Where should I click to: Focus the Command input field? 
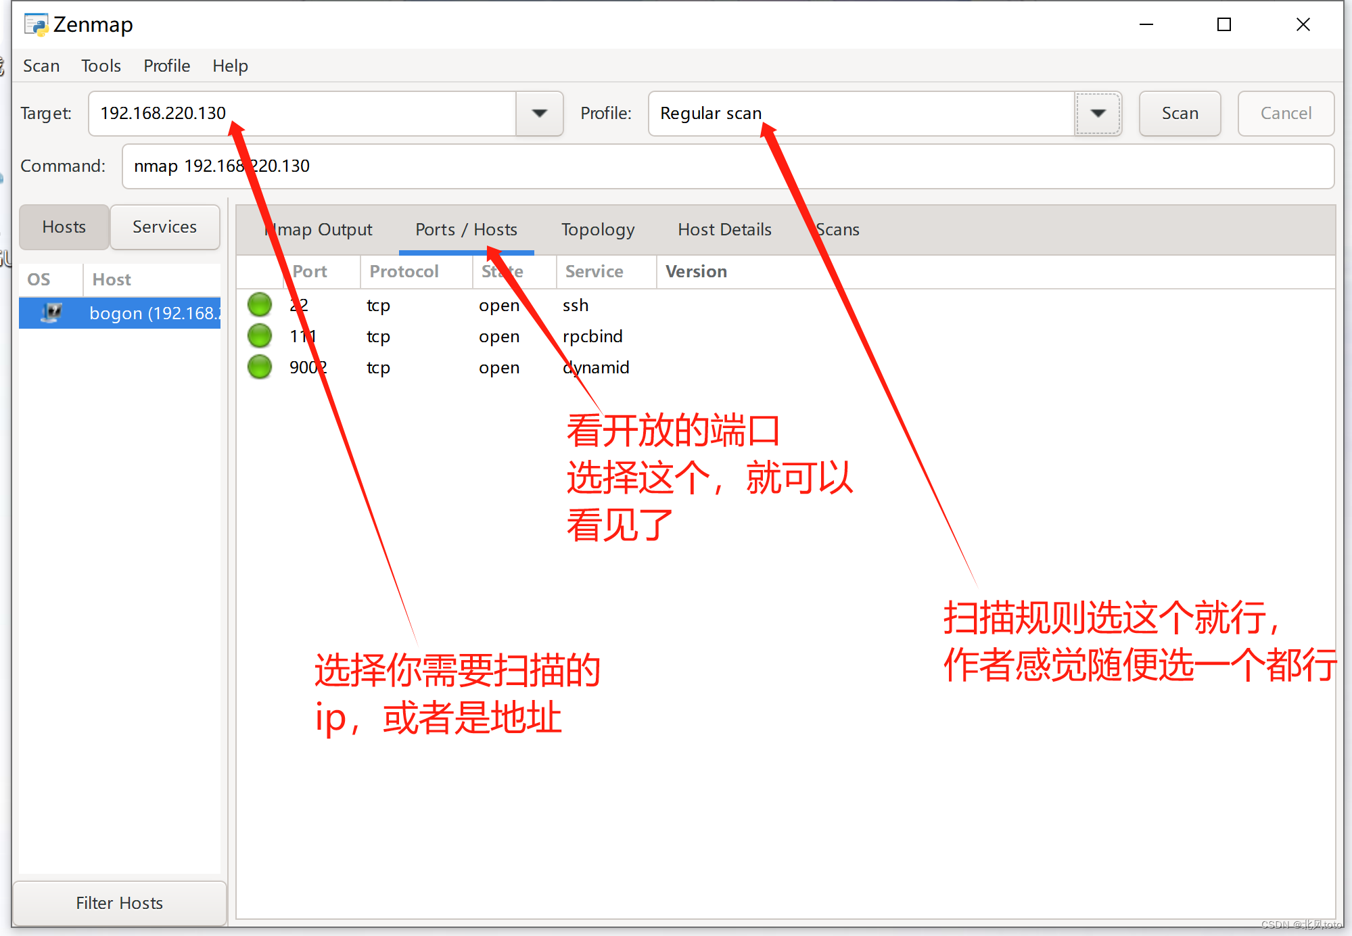pyautogui.click(x=728, y=166)
